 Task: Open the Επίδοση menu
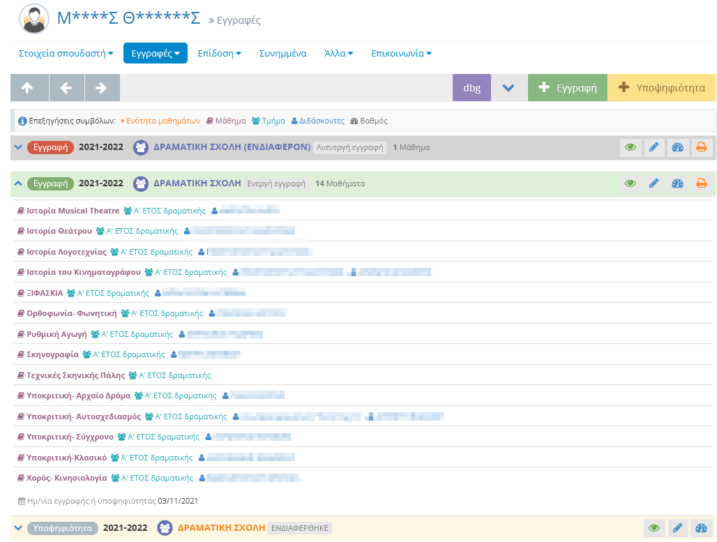click(219, 53)
